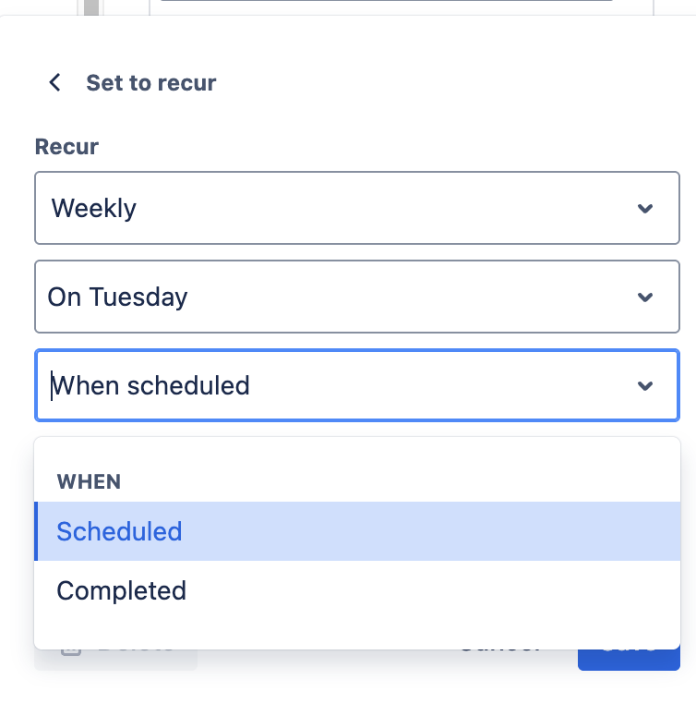
Task: Click the On Tuesday day selector text
Action: [117, 297]
